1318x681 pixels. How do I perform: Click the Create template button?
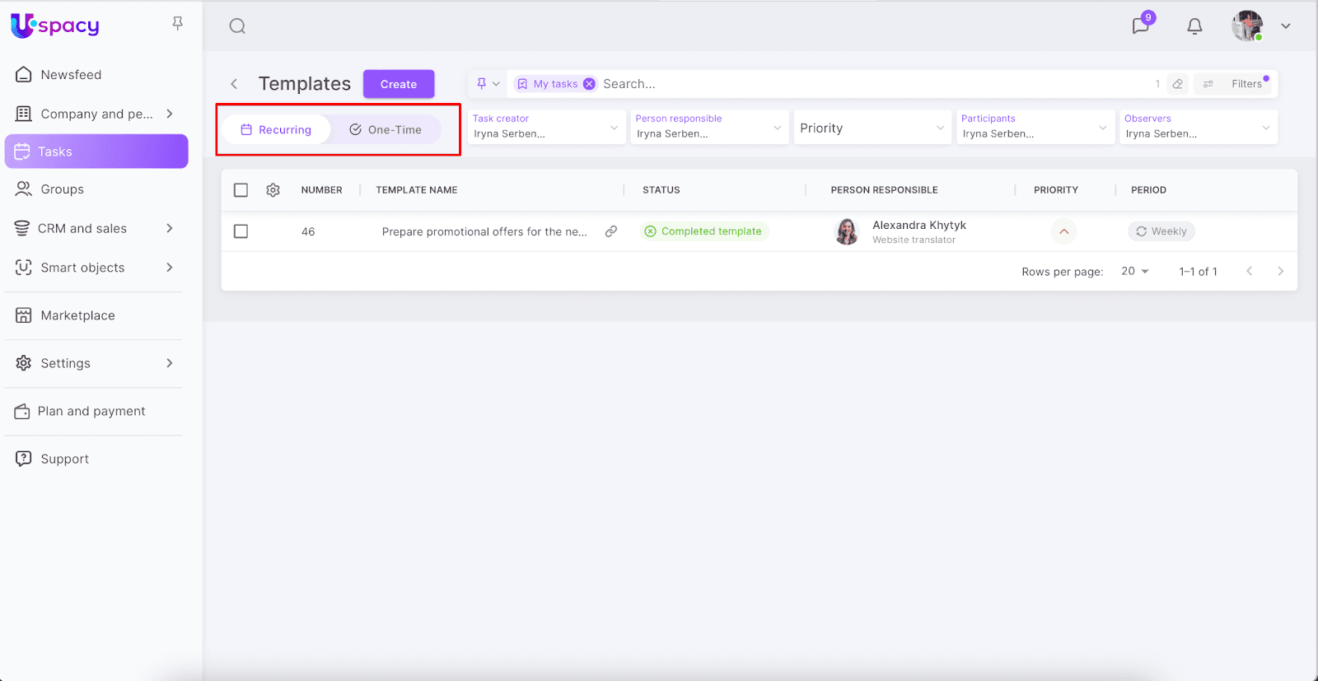click(399, 84)
